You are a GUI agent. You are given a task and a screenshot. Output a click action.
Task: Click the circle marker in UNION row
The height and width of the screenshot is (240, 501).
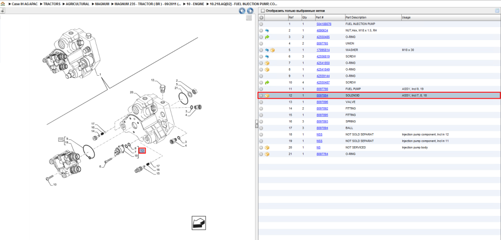pos(261,44)
